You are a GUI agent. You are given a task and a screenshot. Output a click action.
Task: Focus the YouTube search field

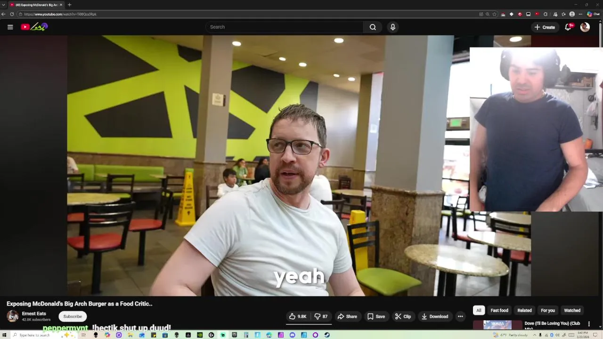point(284,27)
